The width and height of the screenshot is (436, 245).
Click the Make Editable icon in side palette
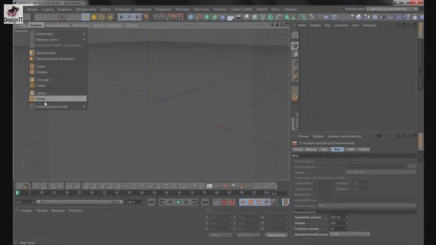[295, 35]
